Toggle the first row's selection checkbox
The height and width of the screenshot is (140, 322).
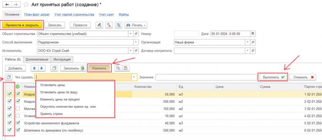click(9, 93)
